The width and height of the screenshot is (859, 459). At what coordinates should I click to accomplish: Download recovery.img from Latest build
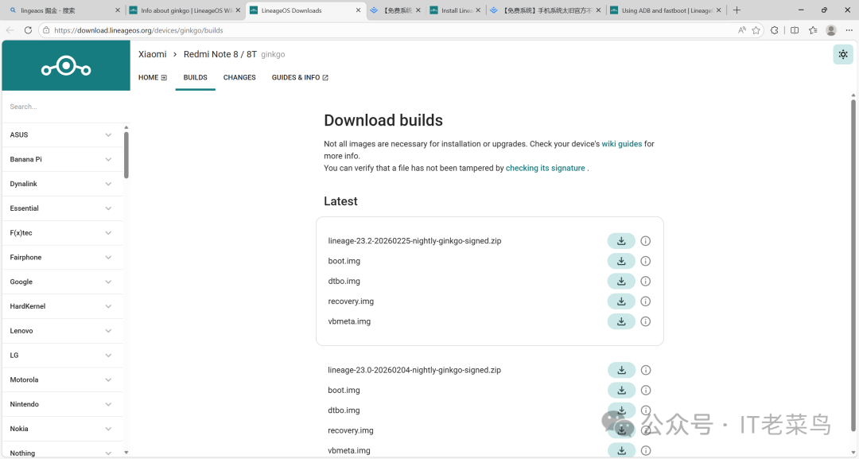point(621,301)
